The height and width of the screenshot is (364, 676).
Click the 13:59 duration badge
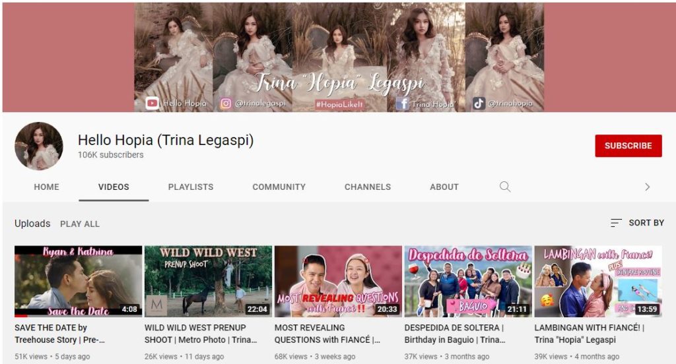point(647,309)
